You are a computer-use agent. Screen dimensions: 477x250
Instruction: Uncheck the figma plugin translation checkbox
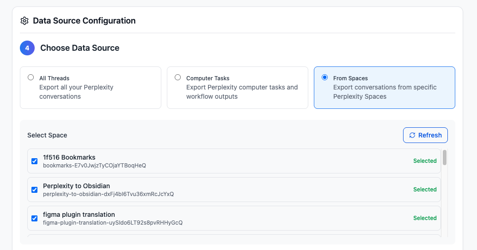tap(34, 218)
